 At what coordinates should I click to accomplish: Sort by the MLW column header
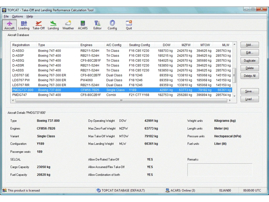coord(223,45)
